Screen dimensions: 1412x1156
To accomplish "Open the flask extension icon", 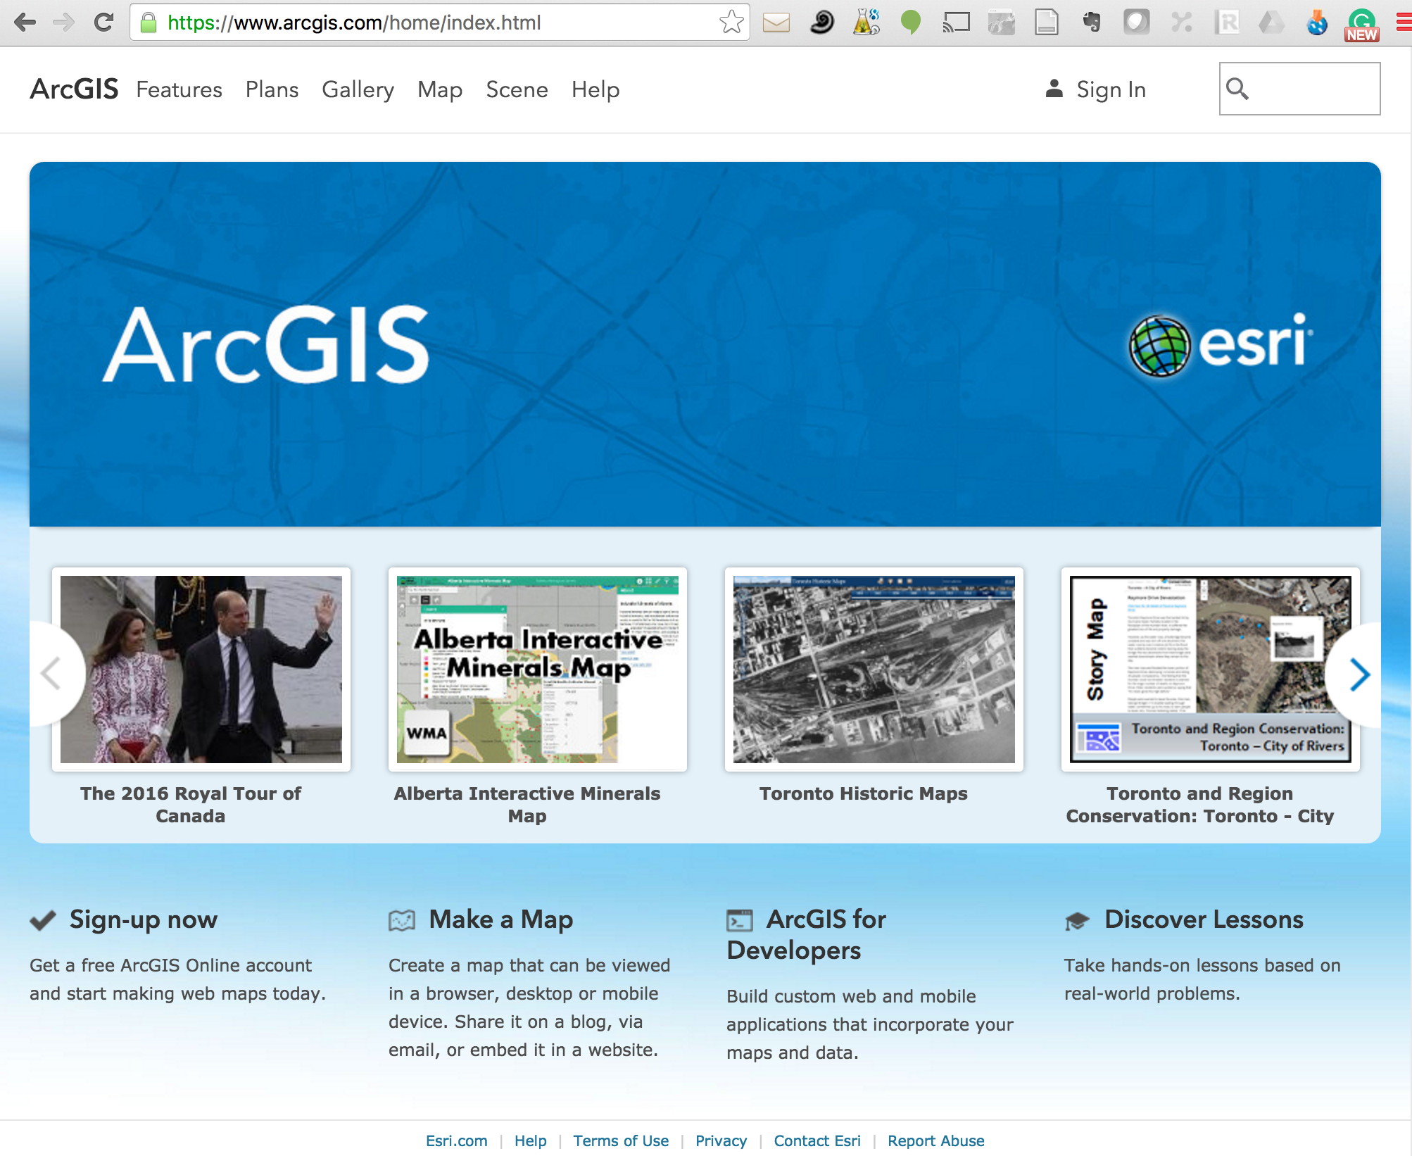I will (866, 23).
